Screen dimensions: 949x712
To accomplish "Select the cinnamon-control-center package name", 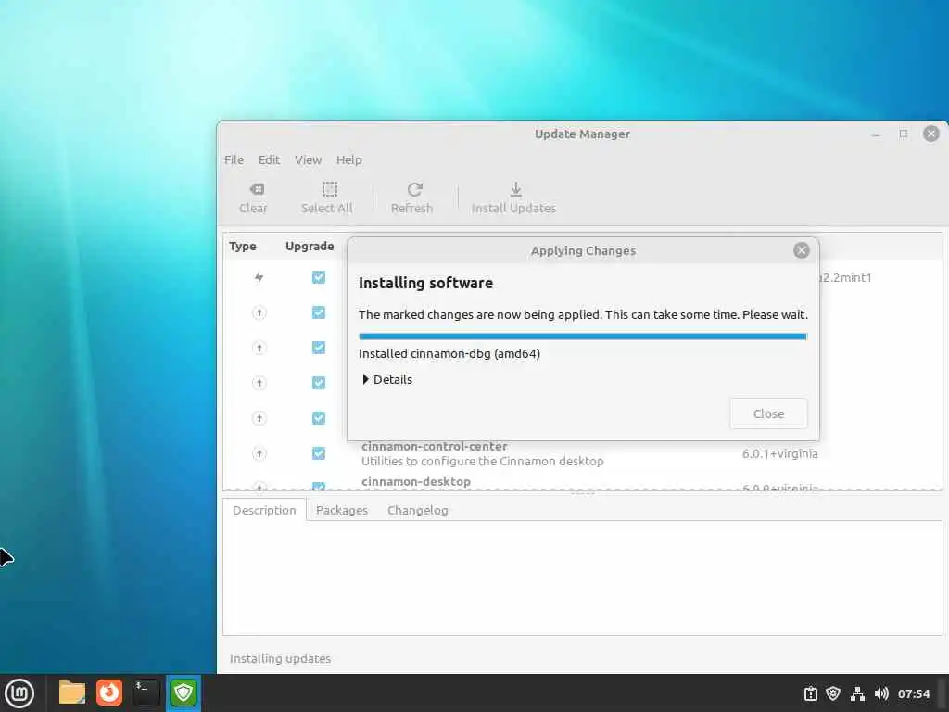I will 435,446.
